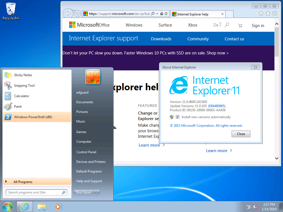Click the IE Home icon
The width and height of the screenshot is (283, 212).
261,13
